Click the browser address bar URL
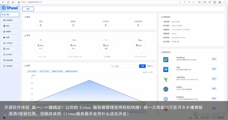 tap(35, 2)
